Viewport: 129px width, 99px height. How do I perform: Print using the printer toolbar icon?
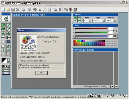(23, 9)
